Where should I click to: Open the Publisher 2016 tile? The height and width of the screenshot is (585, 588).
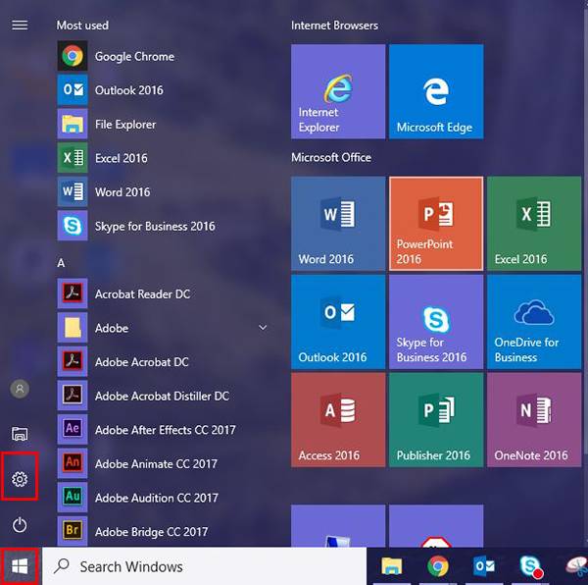[436, 420]
